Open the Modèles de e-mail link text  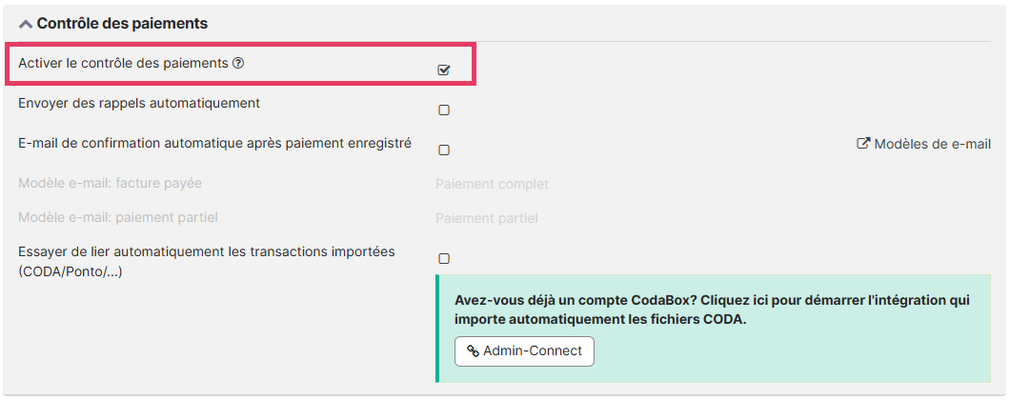932,144
